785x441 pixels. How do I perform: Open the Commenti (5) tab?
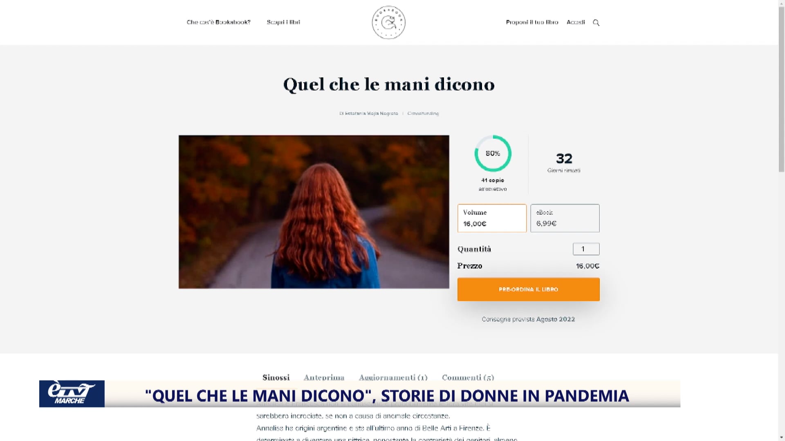[x=468, y=377]
